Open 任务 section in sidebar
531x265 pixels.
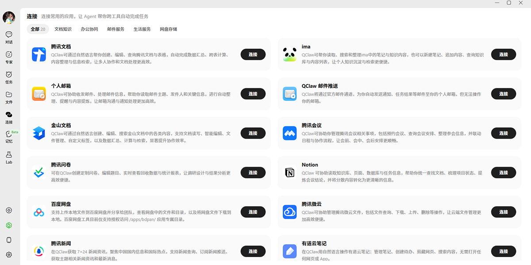point(9,77)
